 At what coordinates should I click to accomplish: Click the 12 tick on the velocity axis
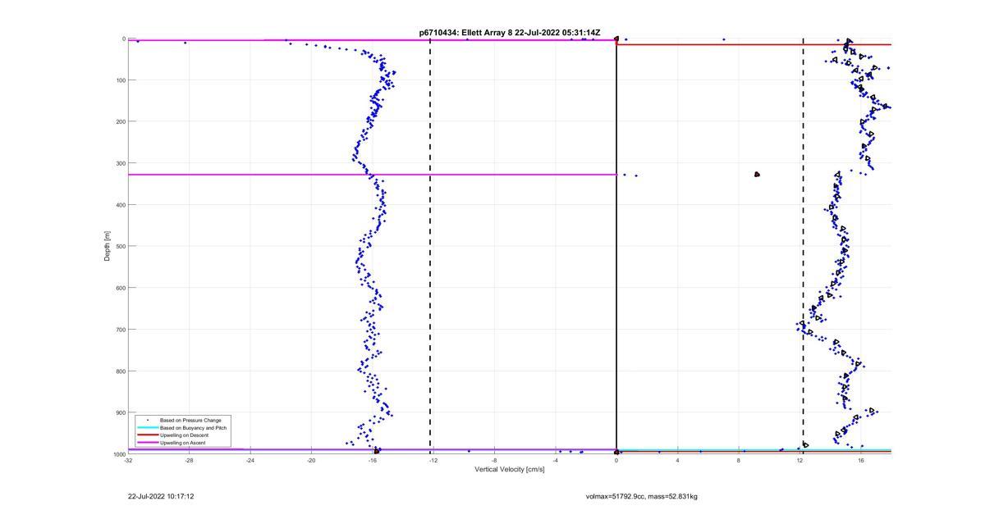799,461
